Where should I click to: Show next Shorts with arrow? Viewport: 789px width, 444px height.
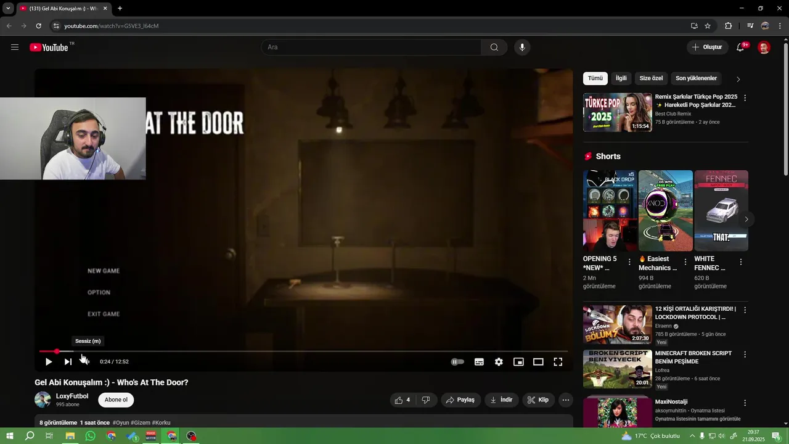click(746, 219)
